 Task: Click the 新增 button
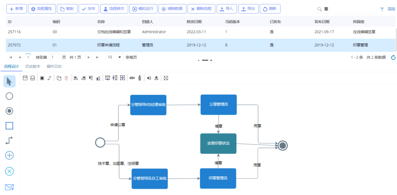point(17,9)
